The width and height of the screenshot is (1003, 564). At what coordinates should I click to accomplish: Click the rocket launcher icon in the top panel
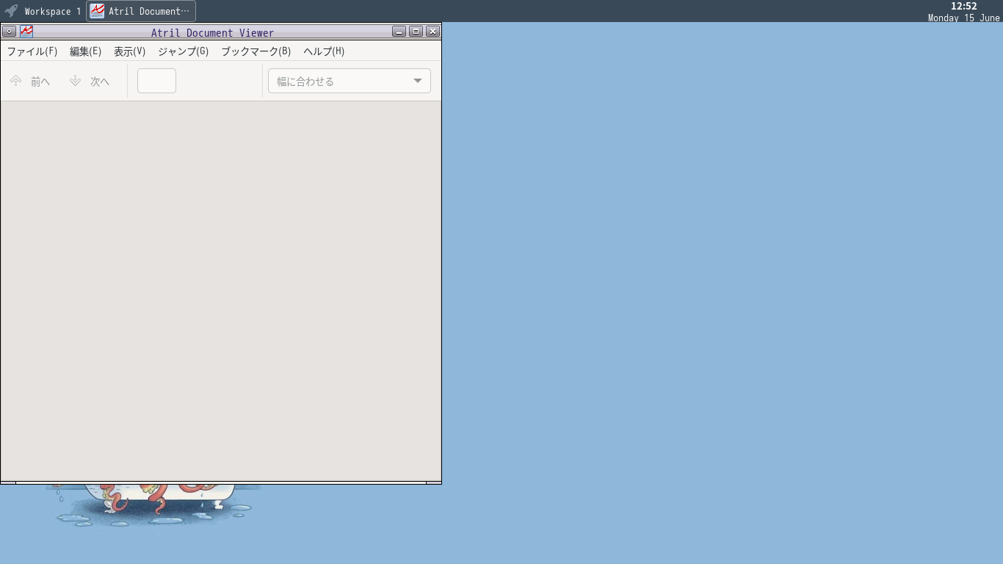(x=11, y=11)
